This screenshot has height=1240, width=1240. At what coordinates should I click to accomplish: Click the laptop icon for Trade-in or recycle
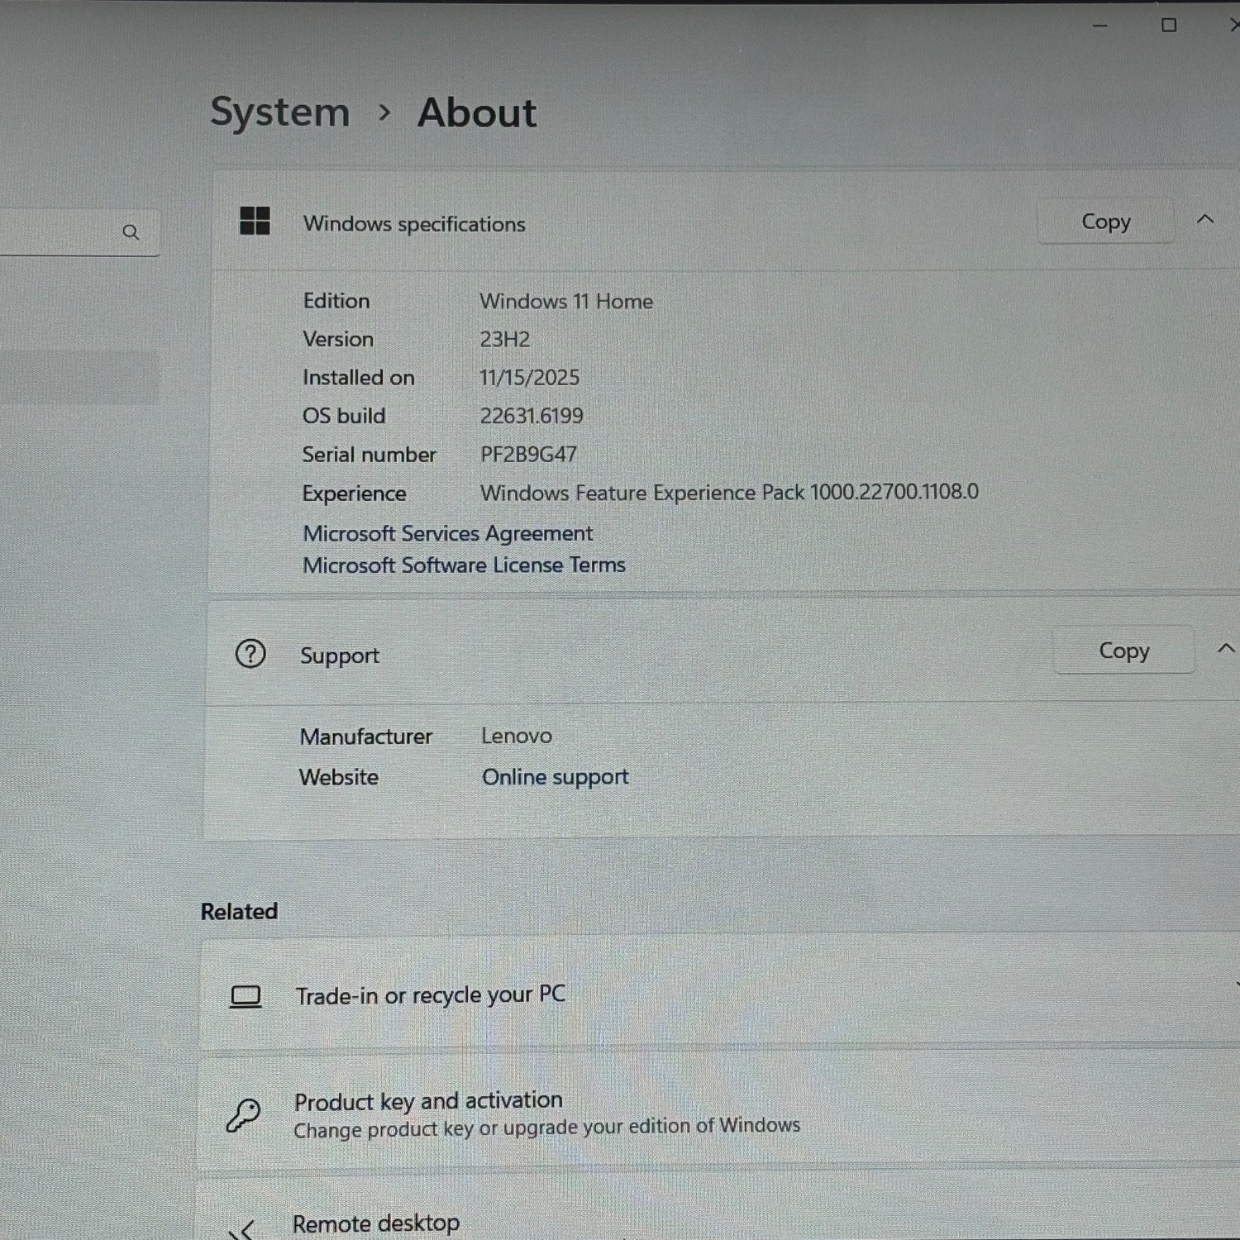click(246, 996)
